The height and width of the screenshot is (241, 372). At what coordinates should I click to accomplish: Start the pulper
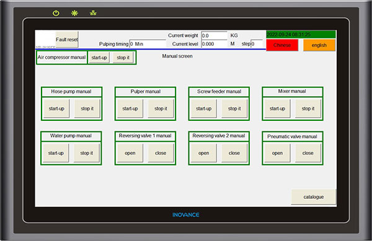(130, 108)
